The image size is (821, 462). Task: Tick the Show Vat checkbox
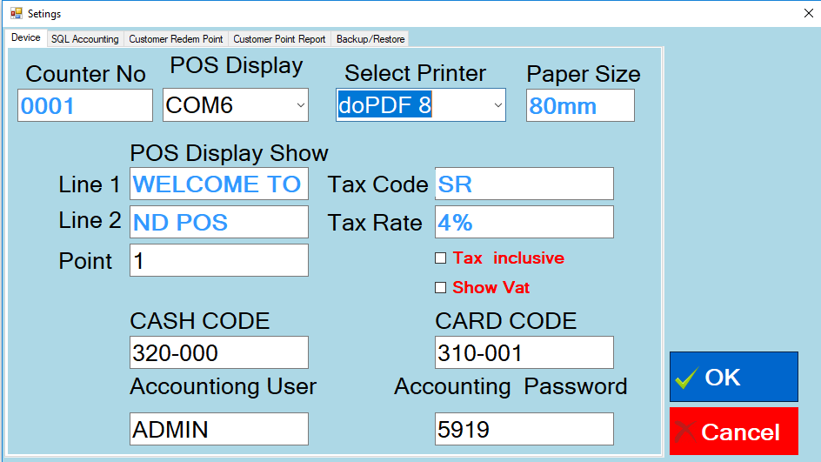tap(440, 288)
